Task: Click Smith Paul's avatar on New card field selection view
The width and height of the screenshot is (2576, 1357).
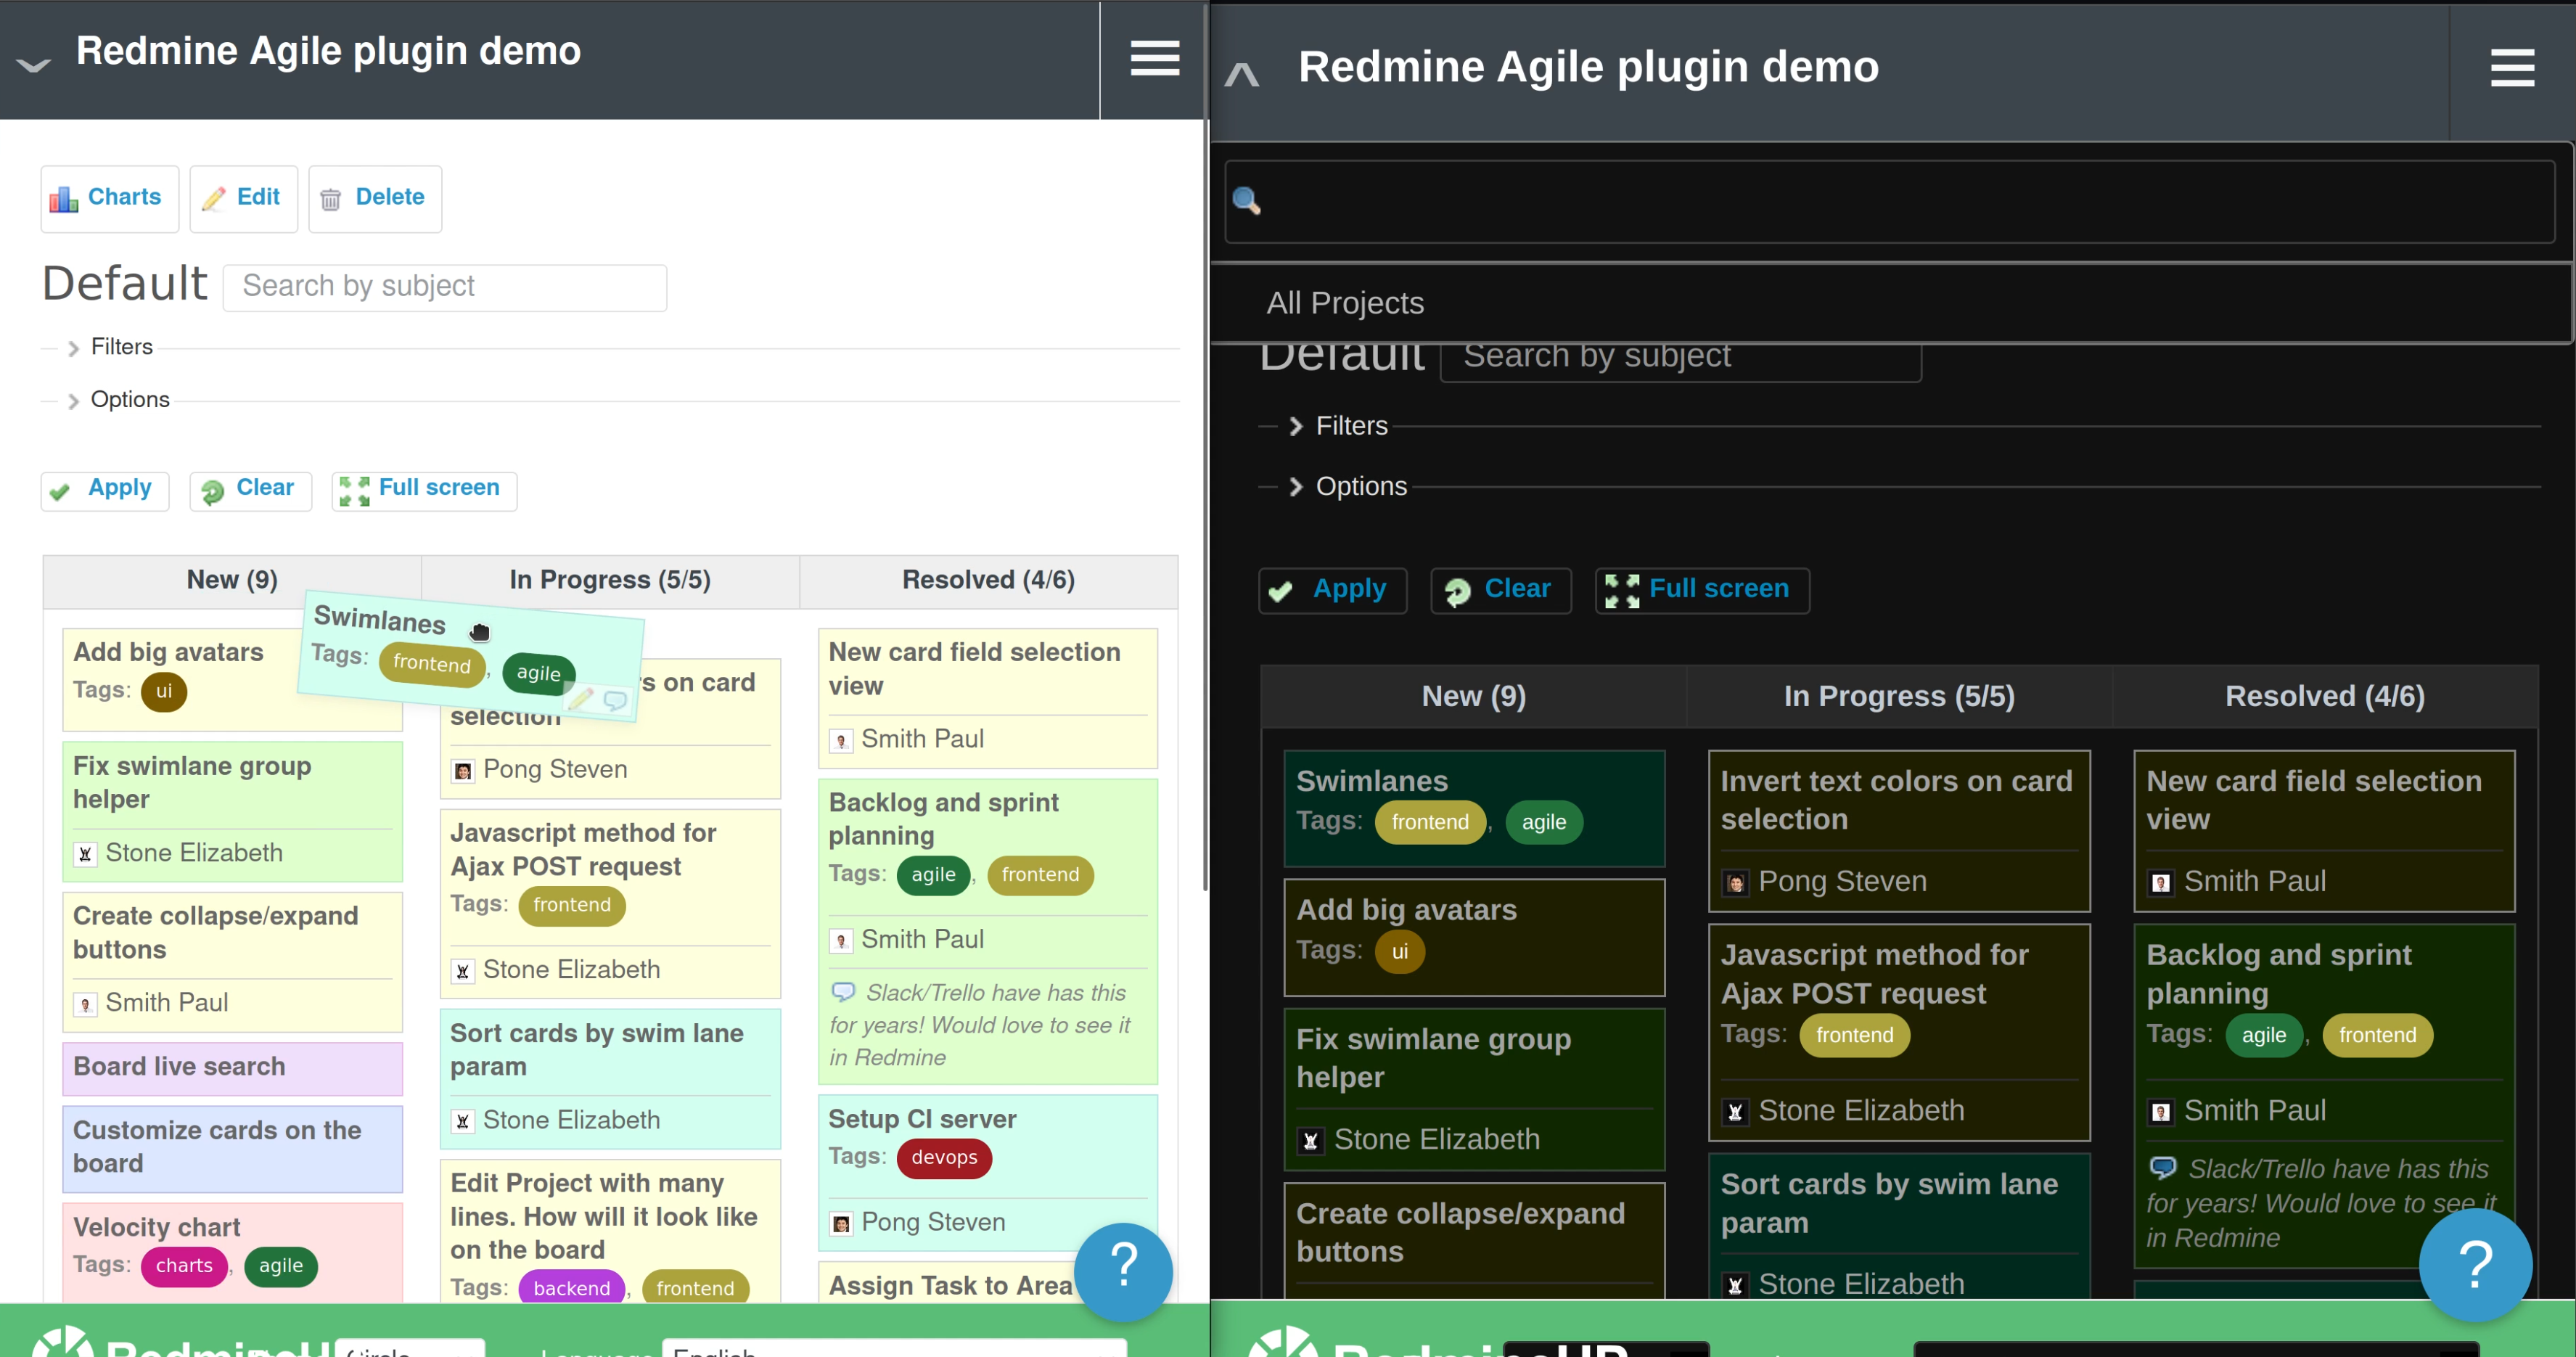Action: point(842,740)
